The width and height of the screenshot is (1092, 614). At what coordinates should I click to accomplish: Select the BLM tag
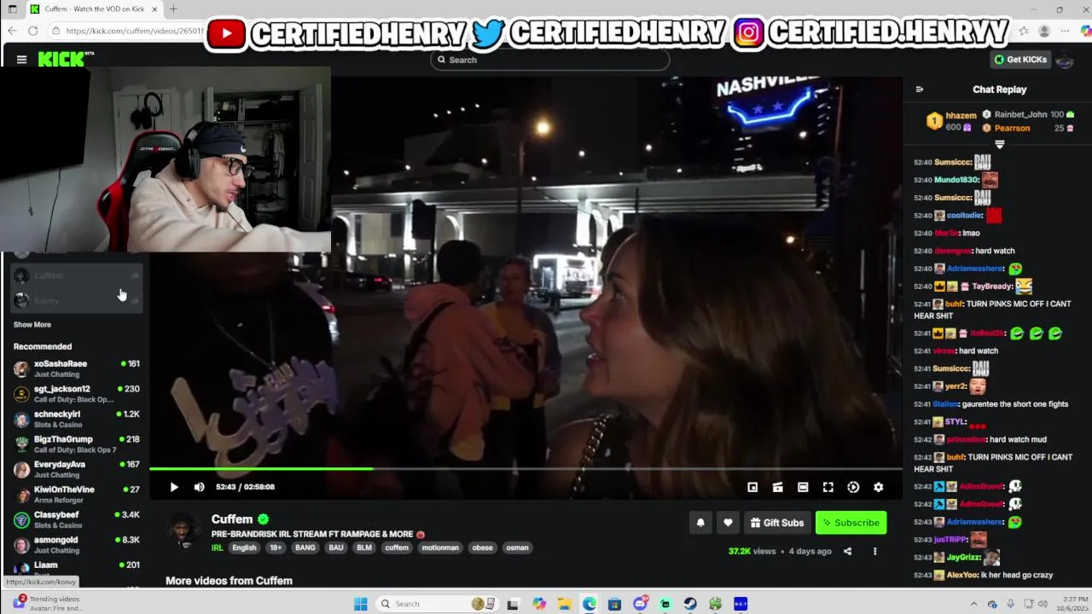[x=364, y=547]
